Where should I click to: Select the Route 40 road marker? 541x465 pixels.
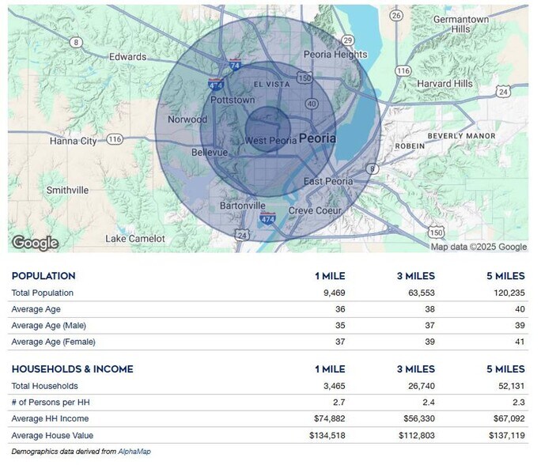click(x=312, y=104)
